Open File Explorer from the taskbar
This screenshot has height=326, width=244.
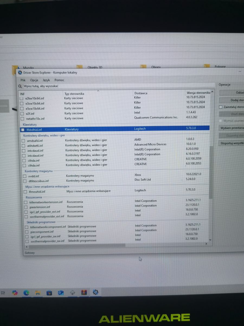(38, 293)
